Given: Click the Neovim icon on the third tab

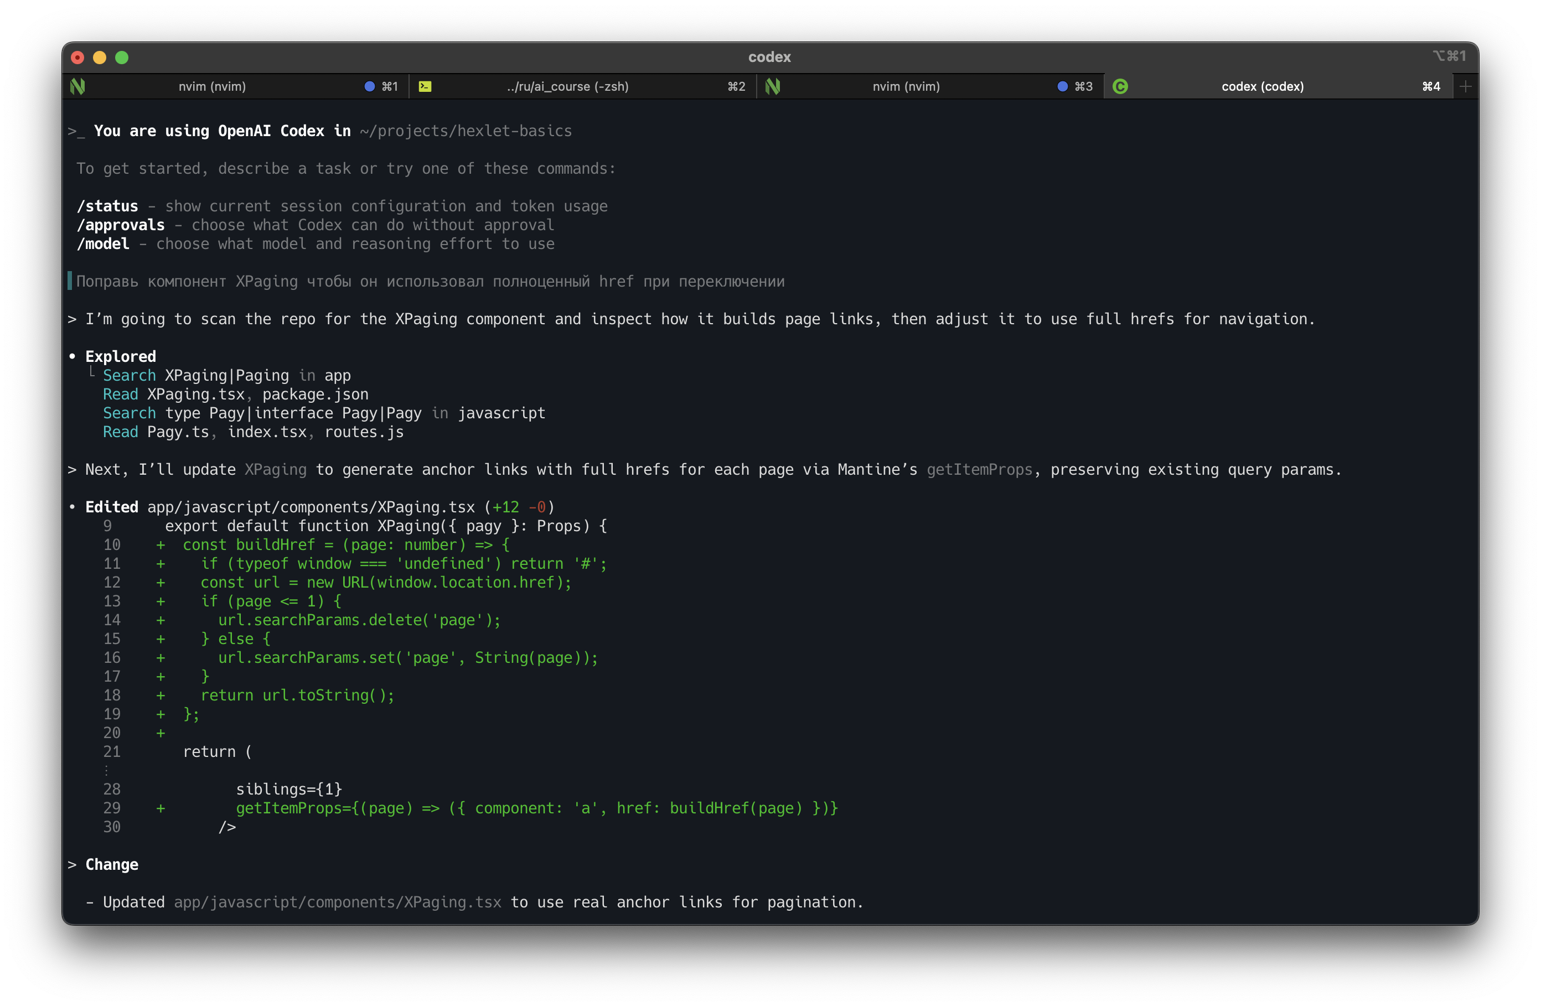Looking at the screenshot, I should point(773,86).
